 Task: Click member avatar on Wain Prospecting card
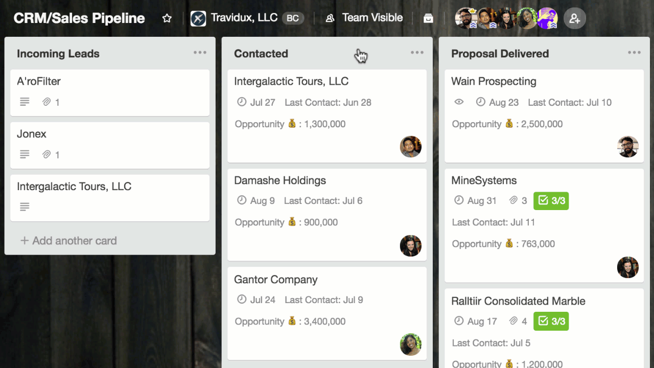[x=628, y=147]
